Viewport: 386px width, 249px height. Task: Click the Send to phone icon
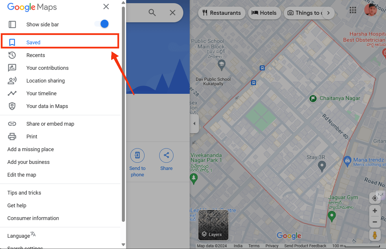[137, 155]
